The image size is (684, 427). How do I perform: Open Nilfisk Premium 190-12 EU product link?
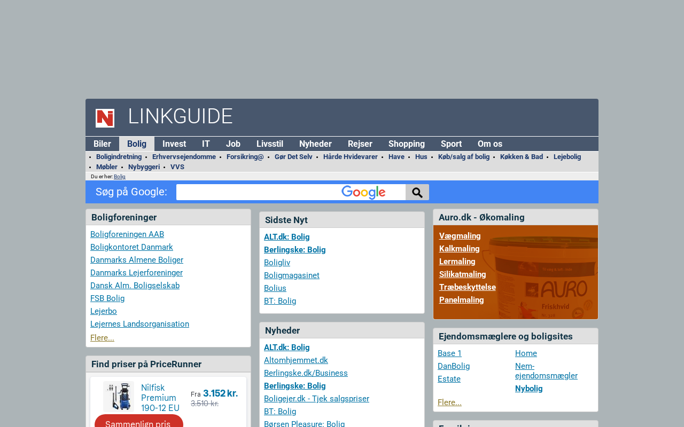(x=160, y=398)
